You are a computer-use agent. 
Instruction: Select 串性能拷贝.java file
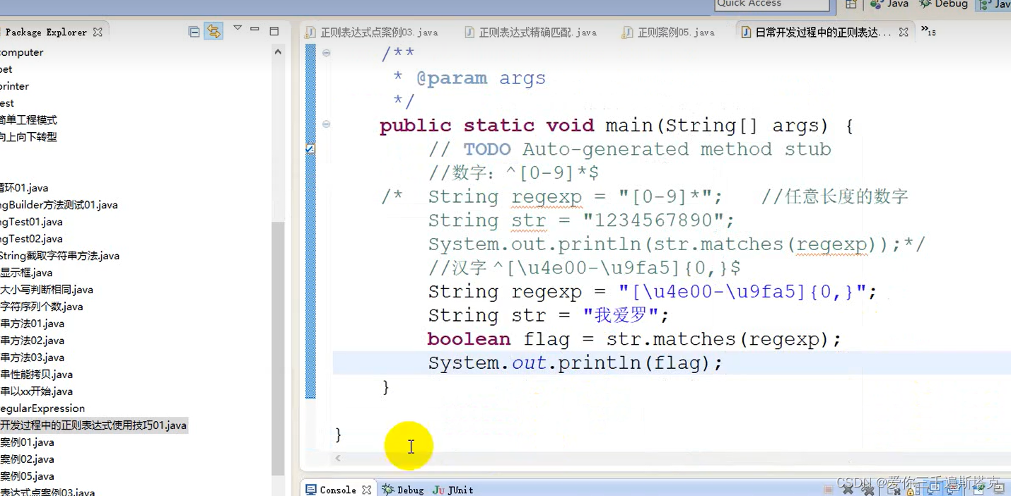tap(37, 374)
